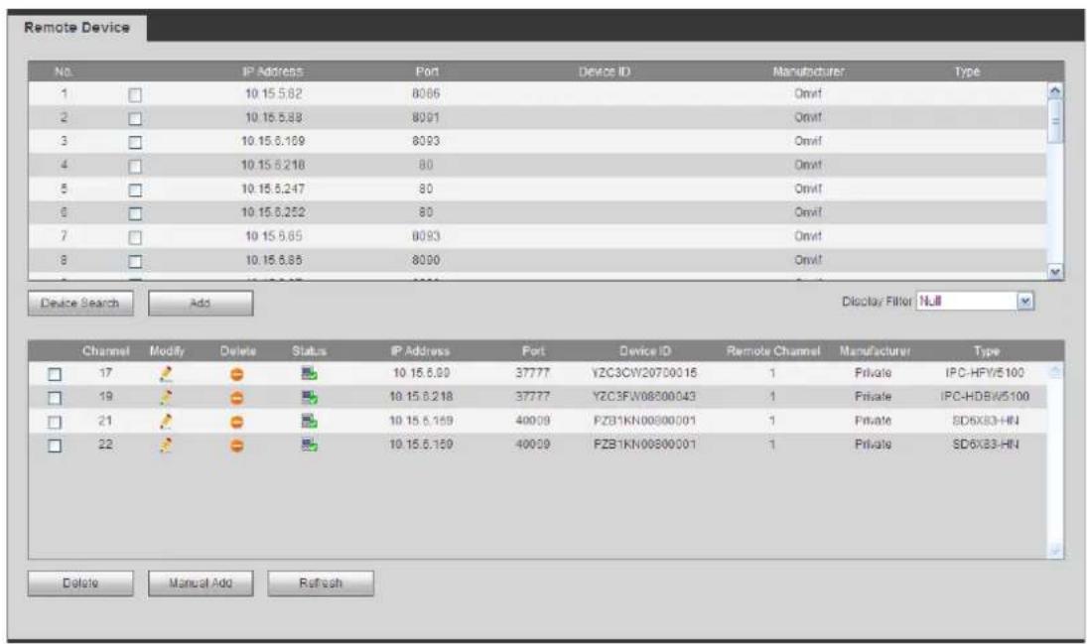The image size is (1087, 644).
Task: Check the box for device No. 7
Action: (x=135, y=238)
